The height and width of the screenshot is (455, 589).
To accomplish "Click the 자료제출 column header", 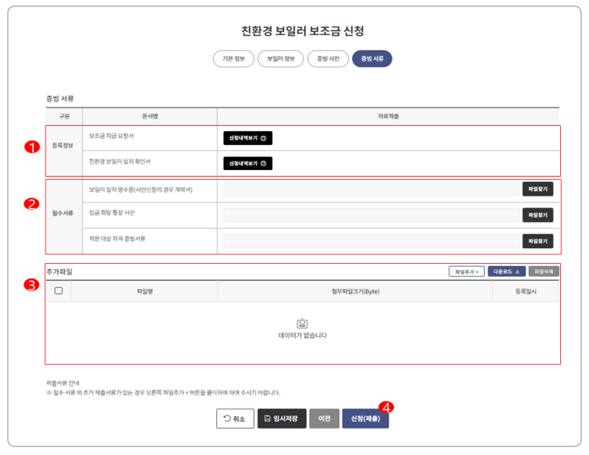I will coord(388,116).
